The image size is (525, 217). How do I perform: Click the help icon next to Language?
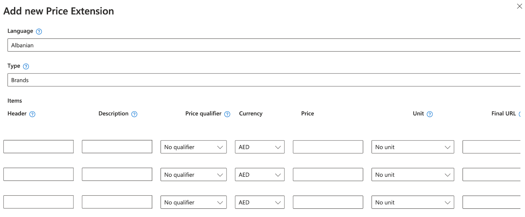[39, 31]
